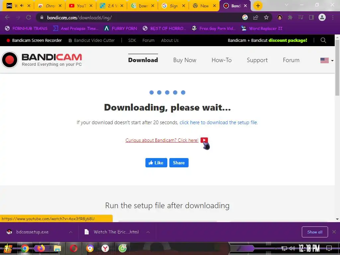Click the Windows Start button

(8, 248)
